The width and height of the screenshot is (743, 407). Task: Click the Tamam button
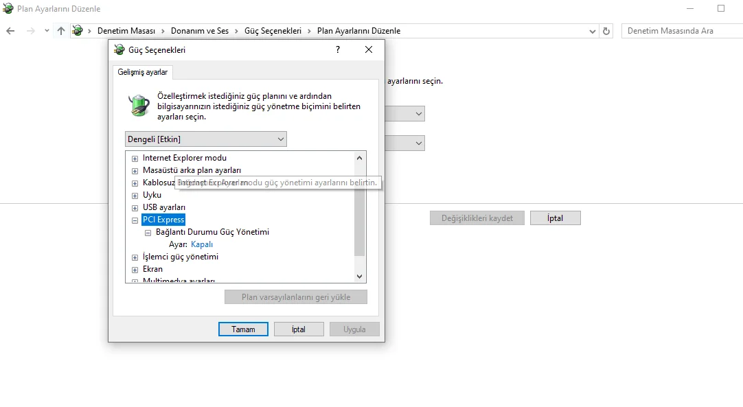tap(243, 329)
